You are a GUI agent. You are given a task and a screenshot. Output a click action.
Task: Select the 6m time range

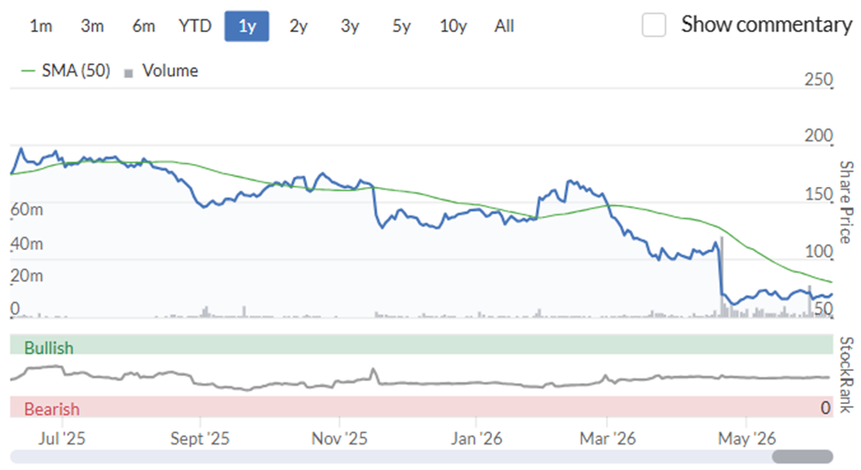point(144,26)
